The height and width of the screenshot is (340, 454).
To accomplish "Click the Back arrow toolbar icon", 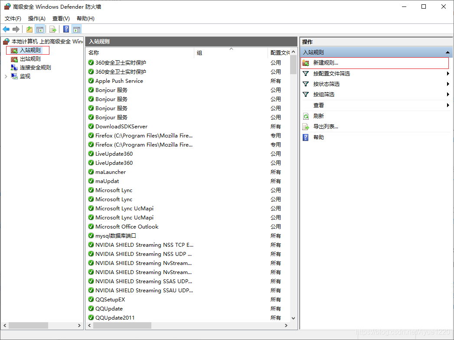I will tap(6, 29).
